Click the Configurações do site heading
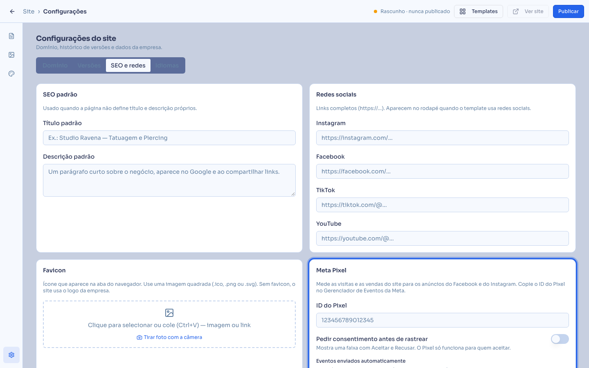The height and width of the screenshot is (368, 589). point(76,38)
